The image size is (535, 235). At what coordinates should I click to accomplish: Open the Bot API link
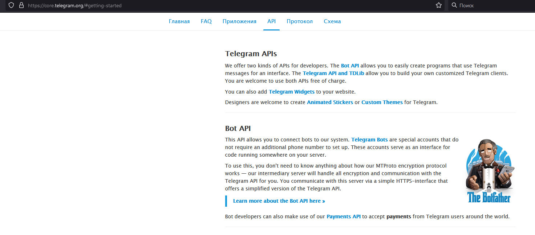tap(350, 66)
